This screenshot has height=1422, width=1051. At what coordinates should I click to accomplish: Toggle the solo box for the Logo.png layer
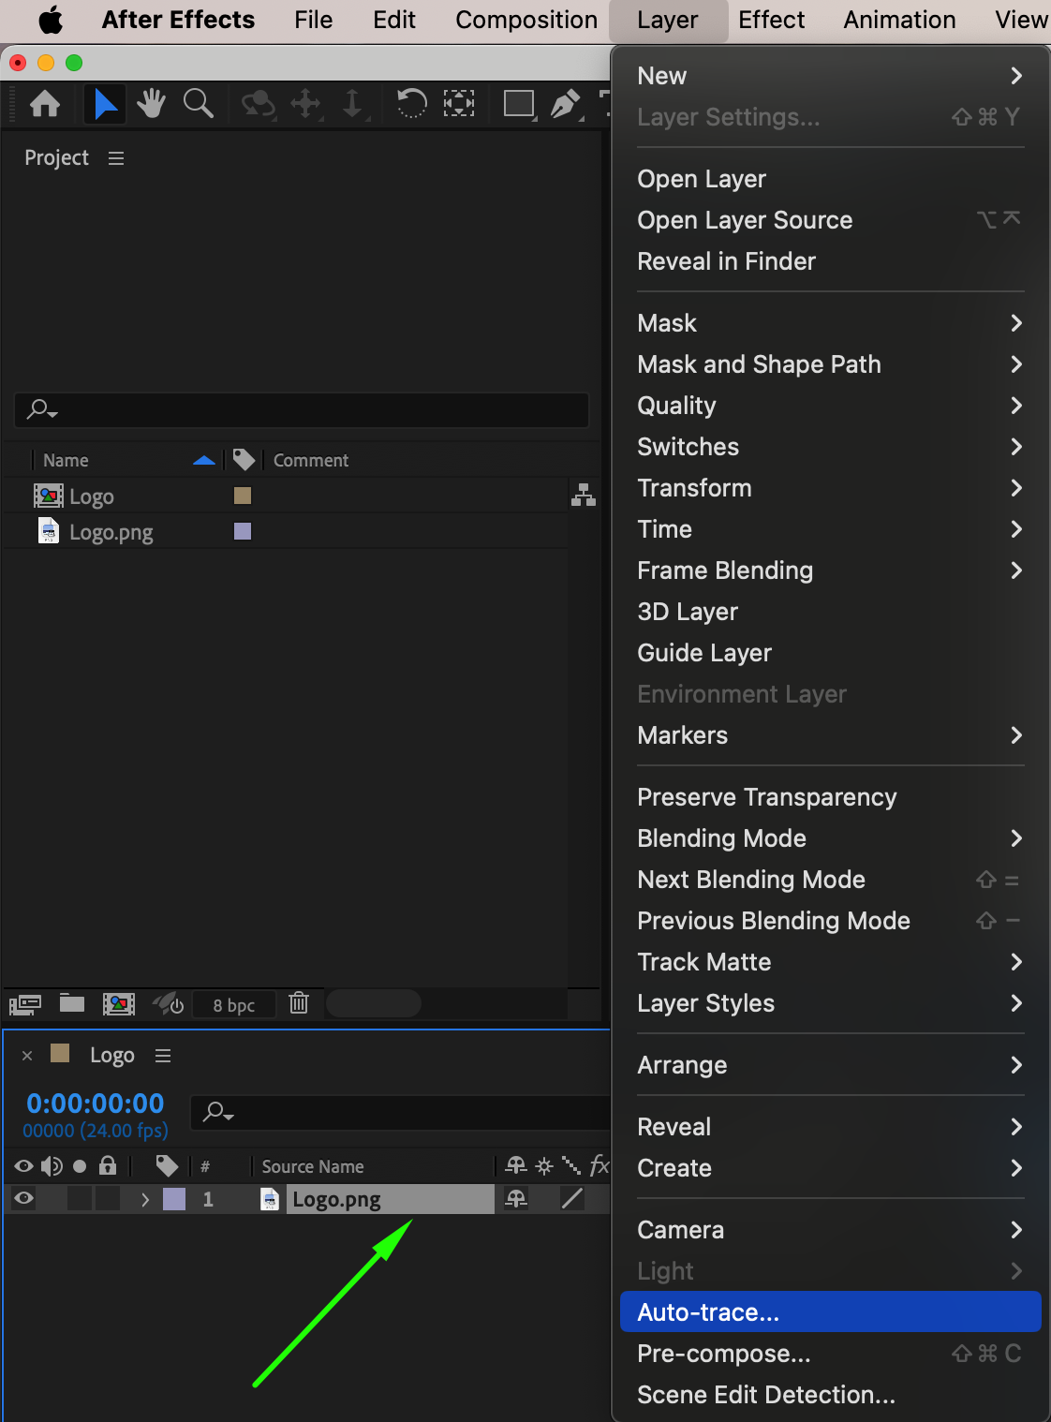80,1199
